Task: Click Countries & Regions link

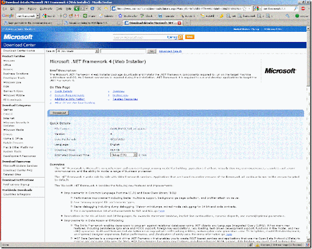Action: click(17, 194)
